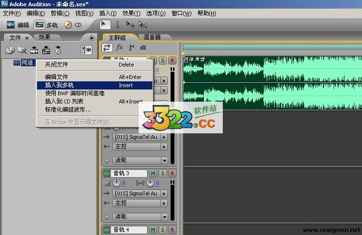Select the Scrub tool
Image resolution: width=362 pixels, height=235 pixels.
(x=143, y=24)
